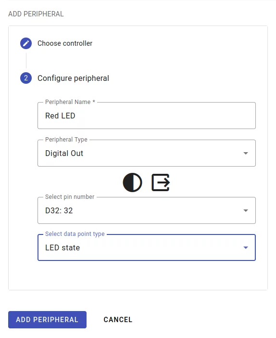Click the Red LED text in name field
276x338 pixels.
click(x=60, y=116)
